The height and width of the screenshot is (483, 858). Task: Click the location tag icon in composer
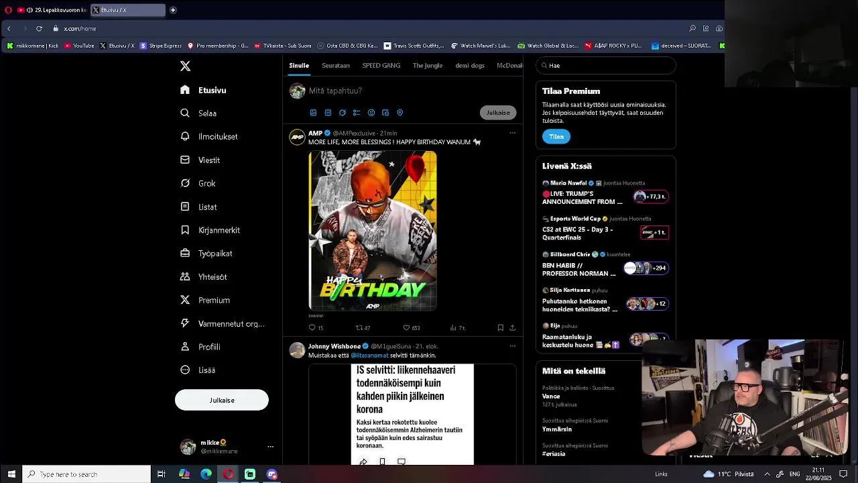400,113
